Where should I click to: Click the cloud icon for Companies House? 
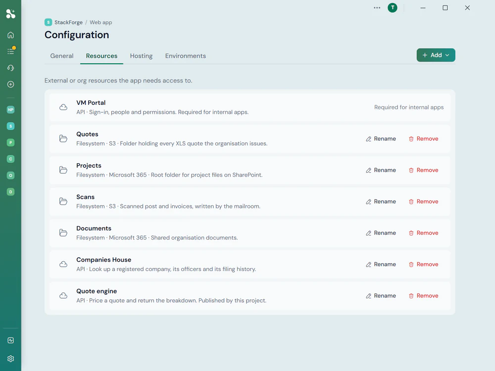63,264
